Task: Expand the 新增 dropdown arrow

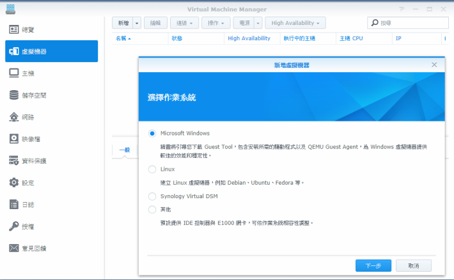Action: click(x=137, y=23)
